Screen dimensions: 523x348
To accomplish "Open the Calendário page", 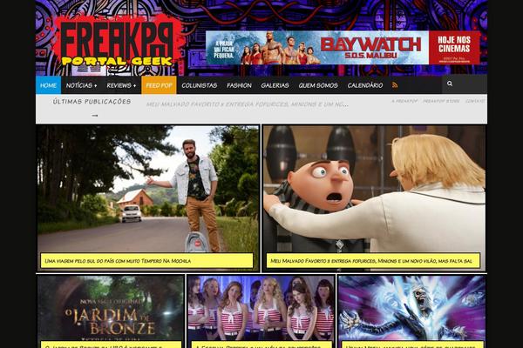I will click(365, 85).
